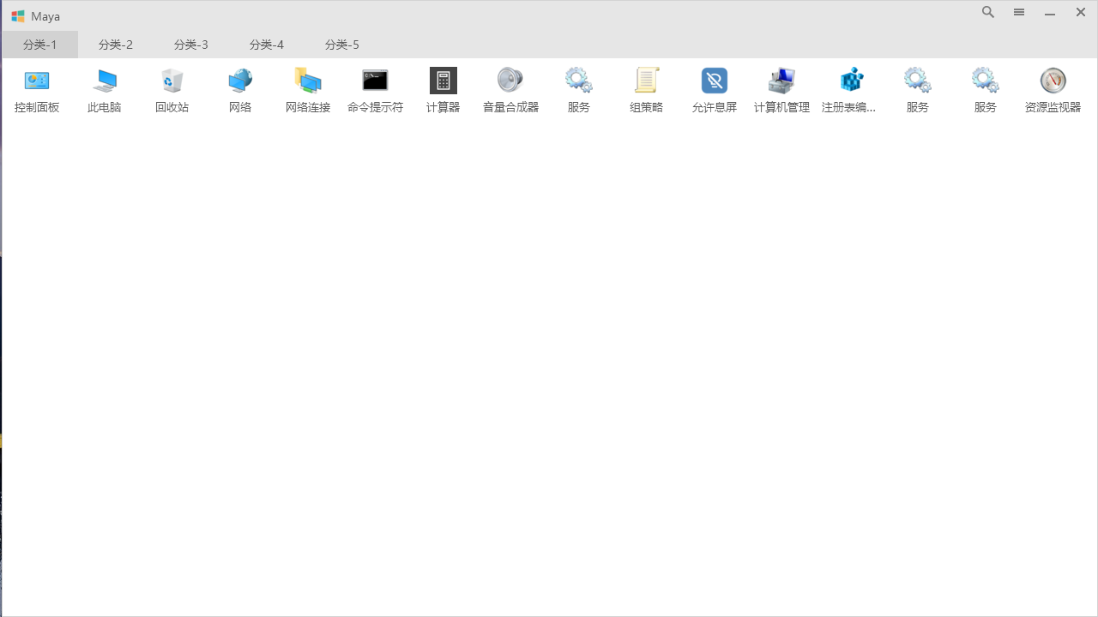1098x617 pixels.
Task: Click the search icon near the top right
Action: (x=987, y=12)
